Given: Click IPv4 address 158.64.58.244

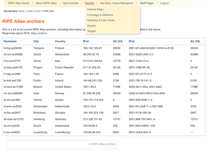Looking at the screenshot, I should (x=91, y=132).
